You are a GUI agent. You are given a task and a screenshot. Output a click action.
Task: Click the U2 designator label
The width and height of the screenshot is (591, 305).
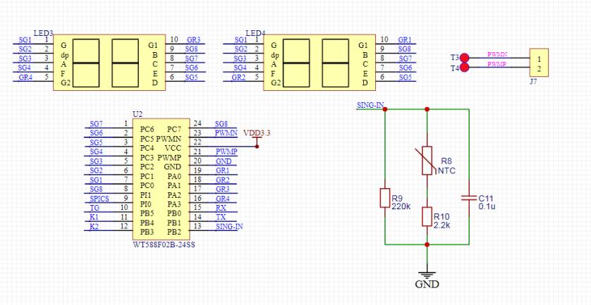(138, 114)
